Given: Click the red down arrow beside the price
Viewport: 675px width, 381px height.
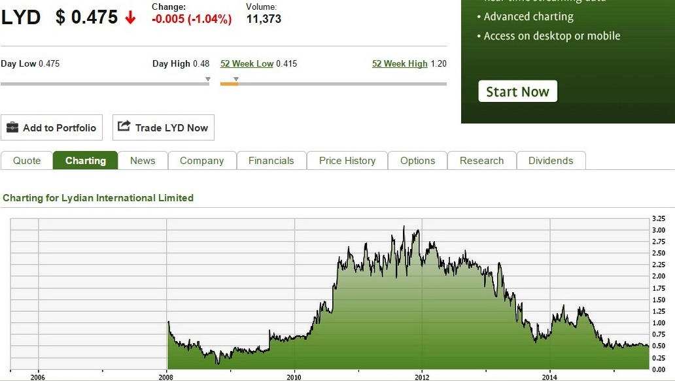Looking at the screenshot, I should 130,18.
